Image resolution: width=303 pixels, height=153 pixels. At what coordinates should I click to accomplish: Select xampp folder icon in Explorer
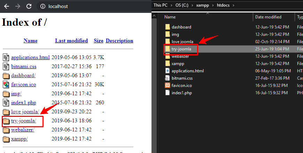(x=168, y=64)
